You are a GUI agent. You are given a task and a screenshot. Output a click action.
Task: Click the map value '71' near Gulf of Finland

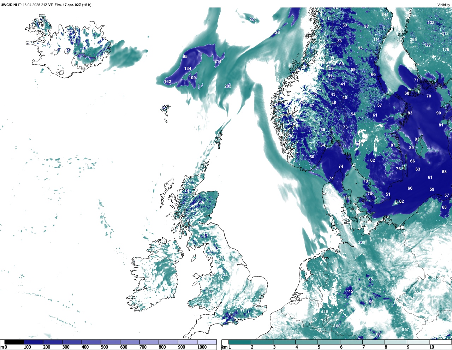pyautogui.click(x=416, y=80)
